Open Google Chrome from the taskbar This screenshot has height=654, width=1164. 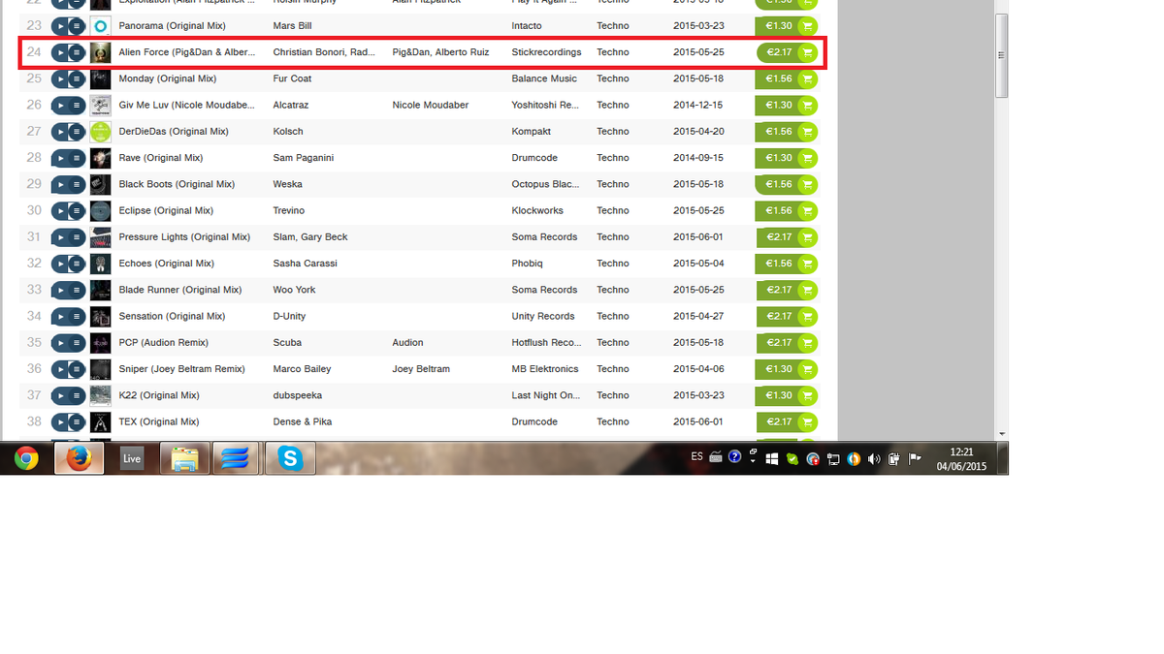click(26, 458)
